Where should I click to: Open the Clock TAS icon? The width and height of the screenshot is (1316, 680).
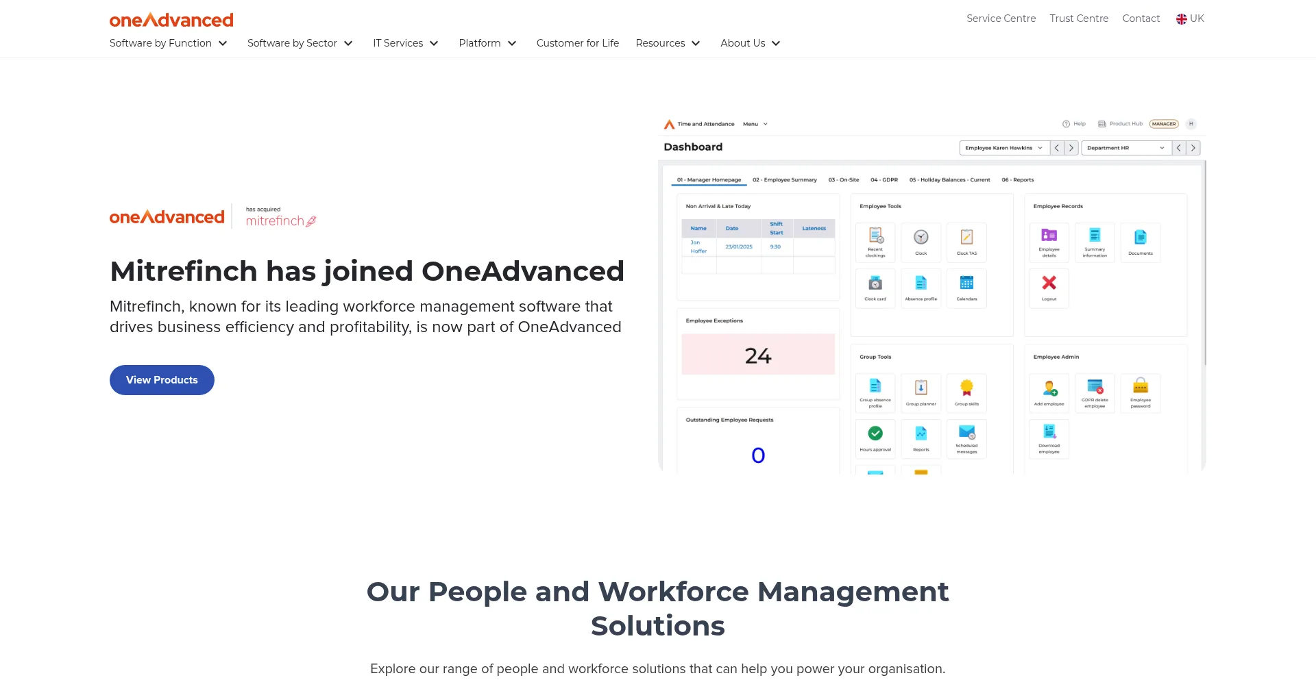click(x=966, y=242)
